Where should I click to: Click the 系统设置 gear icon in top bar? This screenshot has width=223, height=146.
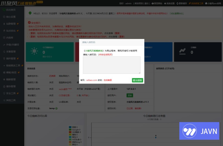point(164,4)
